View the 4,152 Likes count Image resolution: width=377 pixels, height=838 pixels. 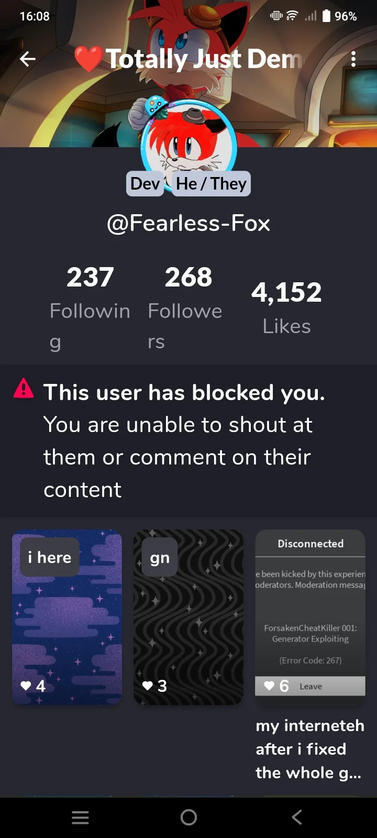[x=286, y=306]
